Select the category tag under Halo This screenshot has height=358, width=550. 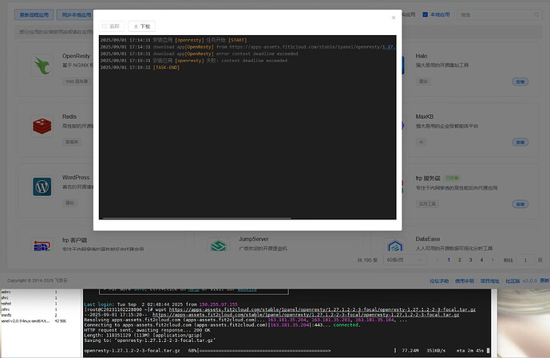click(423, 81)
